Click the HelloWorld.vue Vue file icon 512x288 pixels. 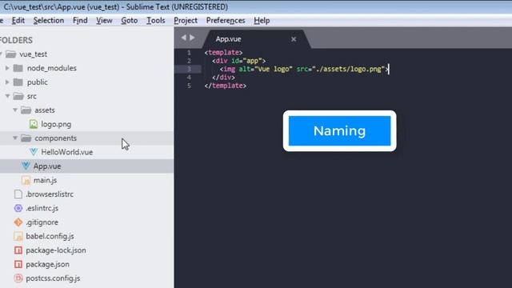click(34, 152)
